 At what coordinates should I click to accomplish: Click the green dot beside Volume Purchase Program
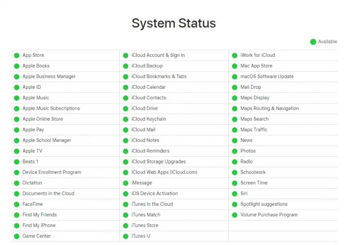[x=235, y=215]
